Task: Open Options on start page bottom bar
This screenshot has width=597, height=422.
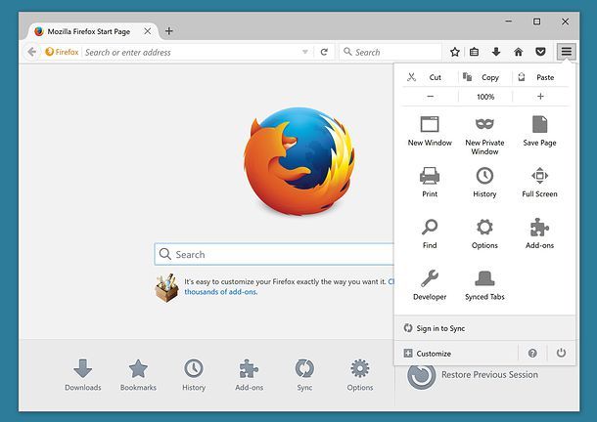Action: click(360, 375)
